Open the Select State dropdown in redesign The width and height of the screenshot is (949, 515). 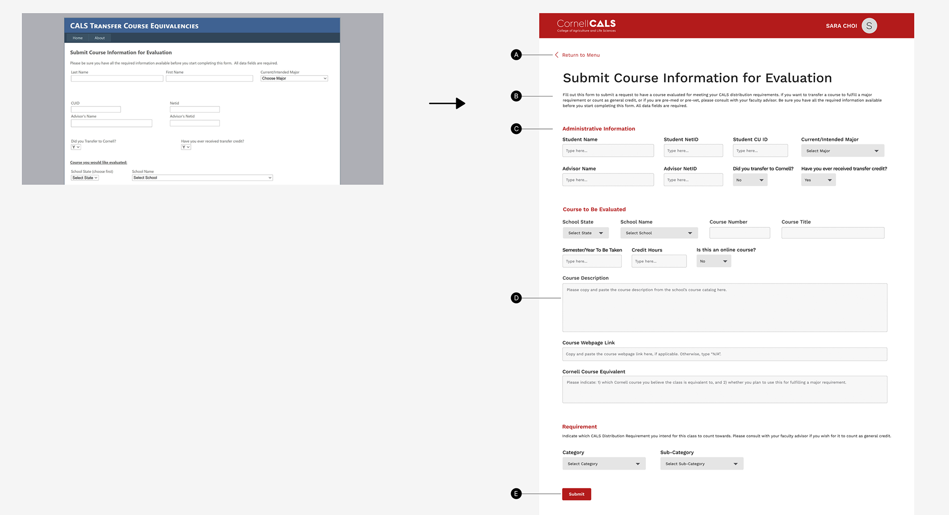[586, 233]
